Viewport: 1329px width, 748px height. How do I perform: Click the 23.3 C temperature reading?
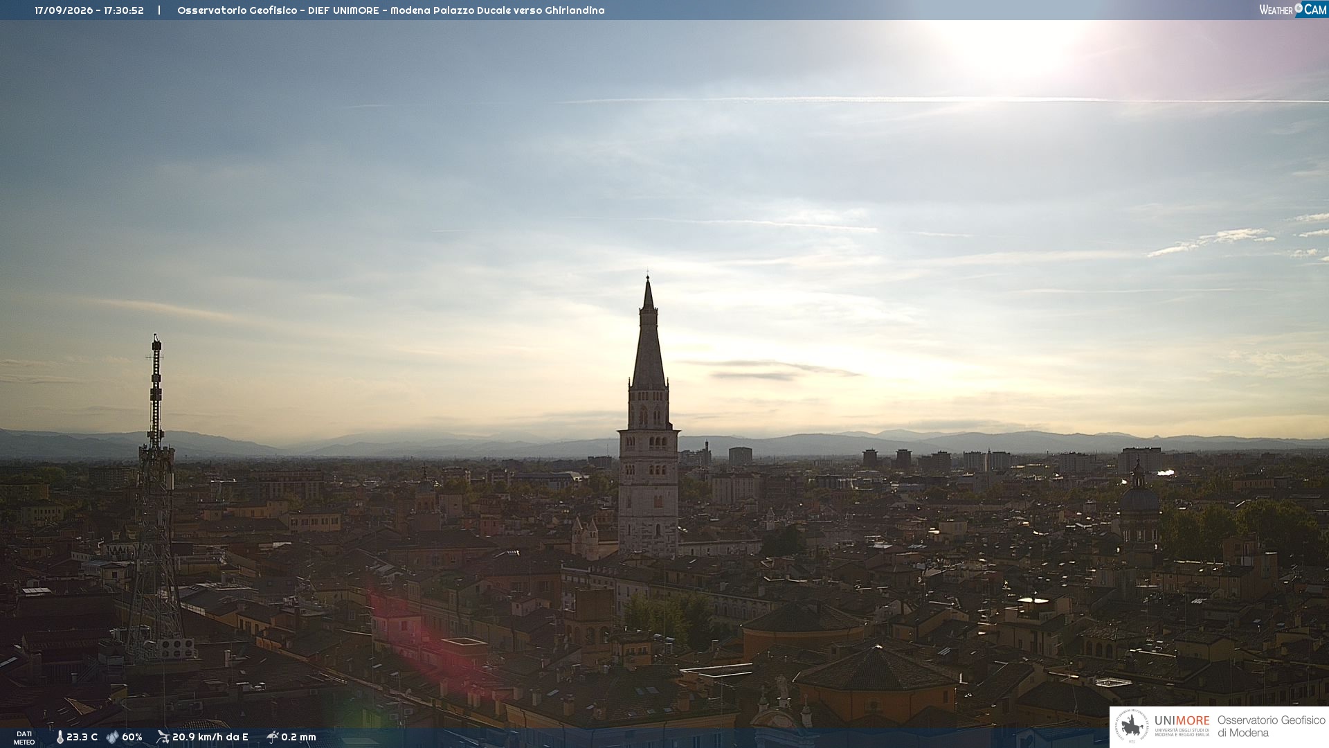[x=82, y=737]
